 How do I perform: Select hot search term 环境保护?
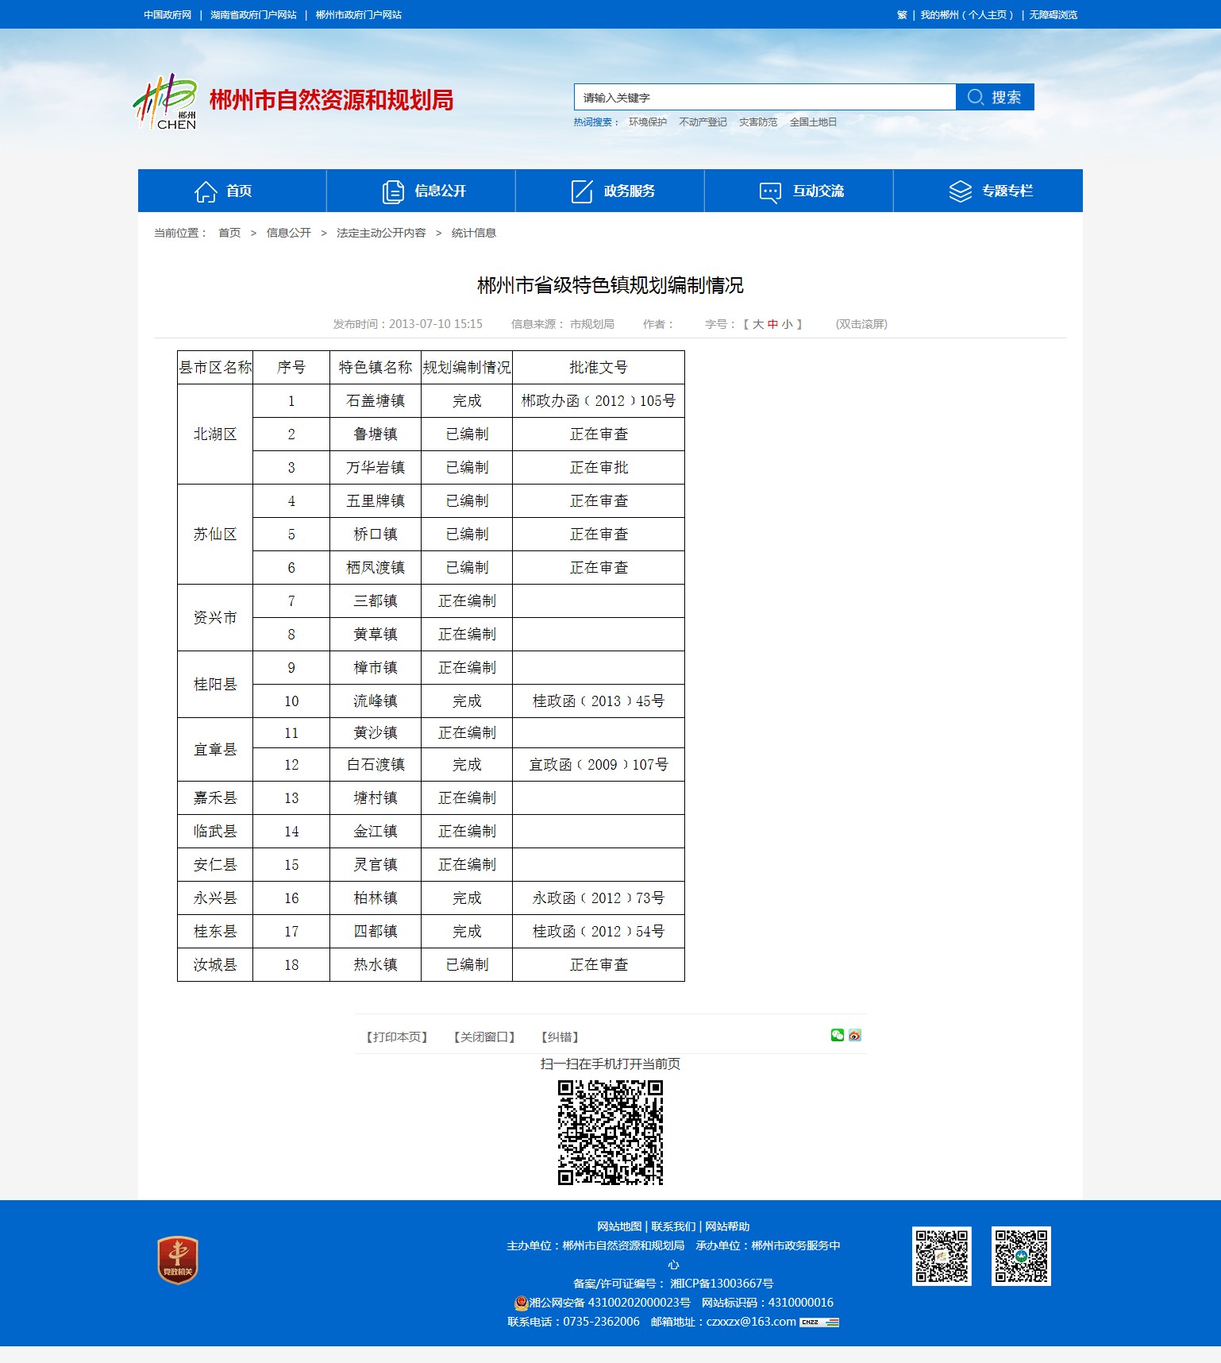[x=648, y=122]
